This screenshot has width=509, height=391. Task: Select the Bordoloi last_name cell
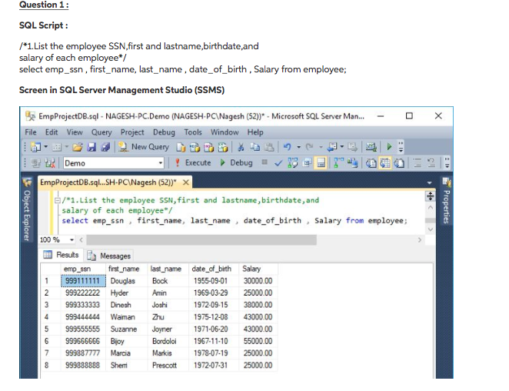(x=168, y=341)
